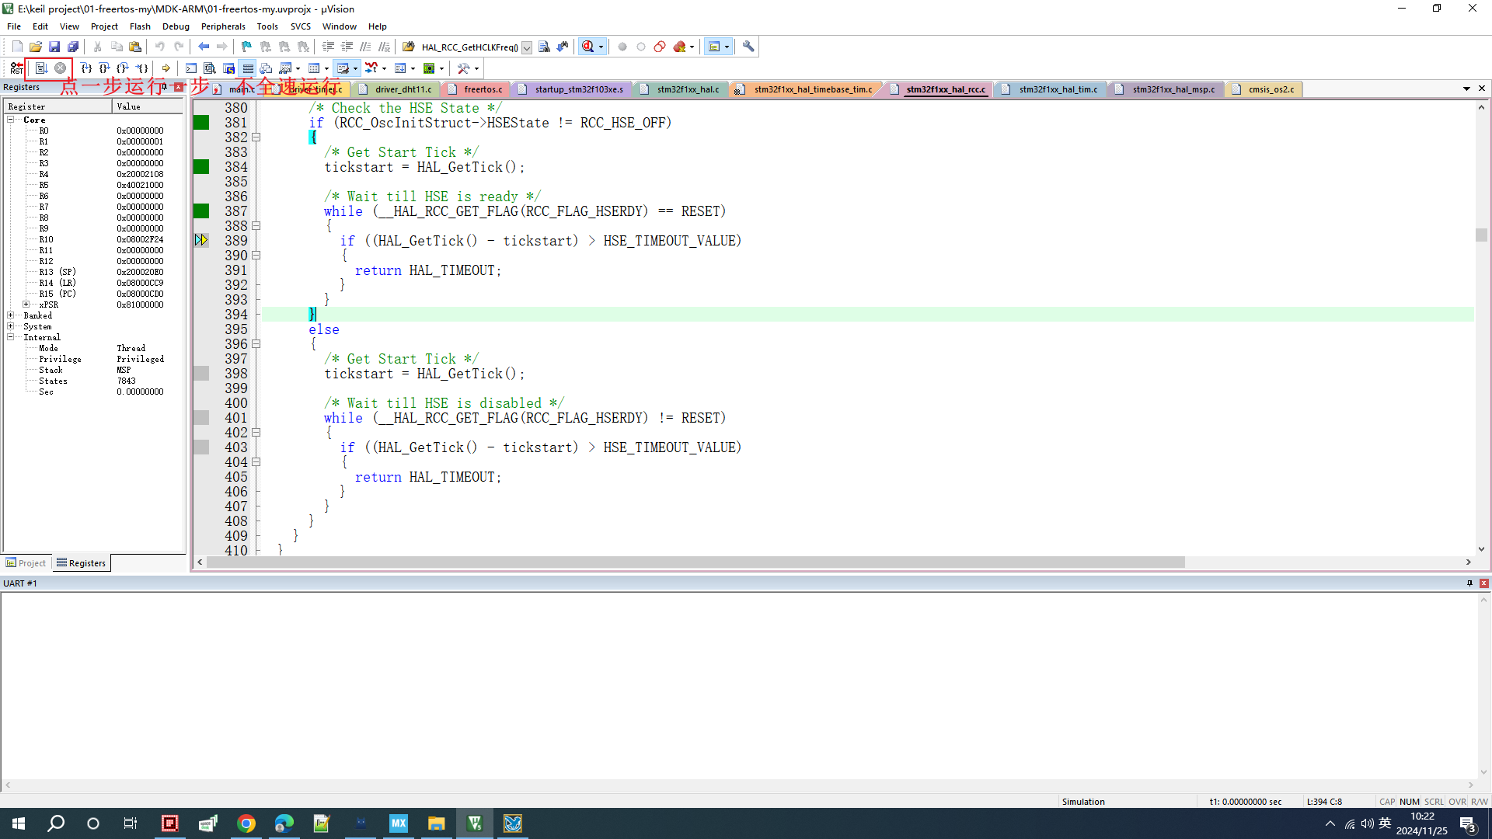Close the UART #1 panel
Viewport: 1492px width, 839px height.
[1483, 583]
